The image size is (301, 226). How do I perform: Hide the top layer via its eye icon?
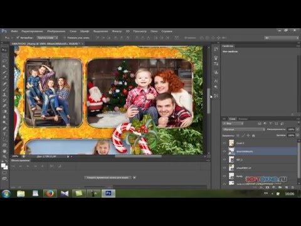(x=224, y=143)
